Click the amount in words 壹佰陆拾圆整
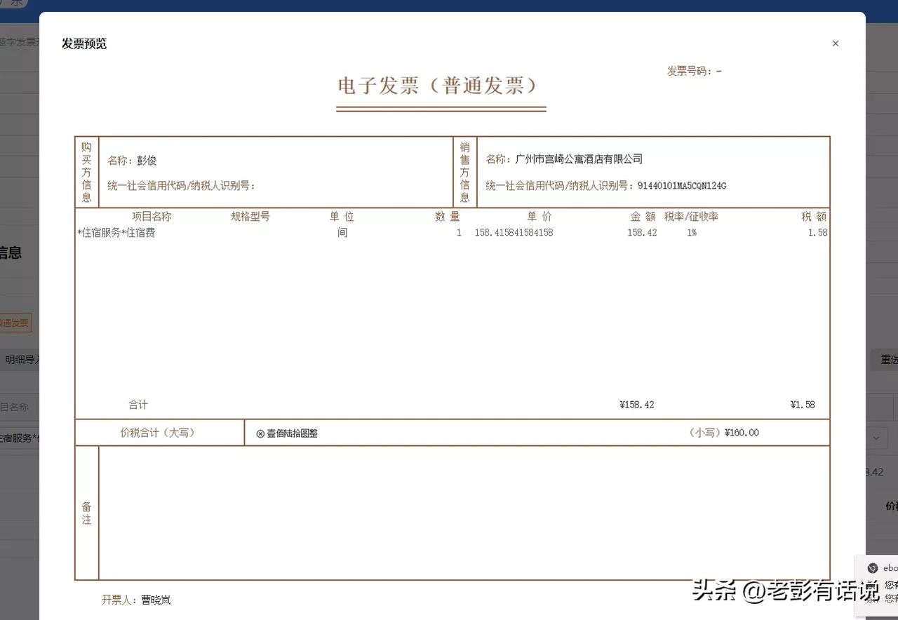Screen dimensions: 898x620 (293, 433)
